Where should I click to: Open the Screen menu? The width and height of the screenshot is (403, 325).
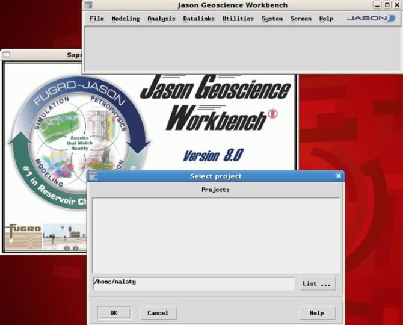pos(301,19)
